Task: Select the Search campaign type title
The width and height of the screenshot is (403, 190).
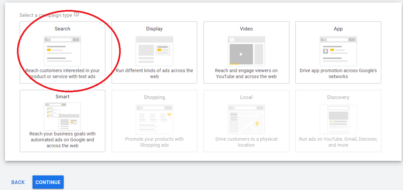Action: point(62,29)
